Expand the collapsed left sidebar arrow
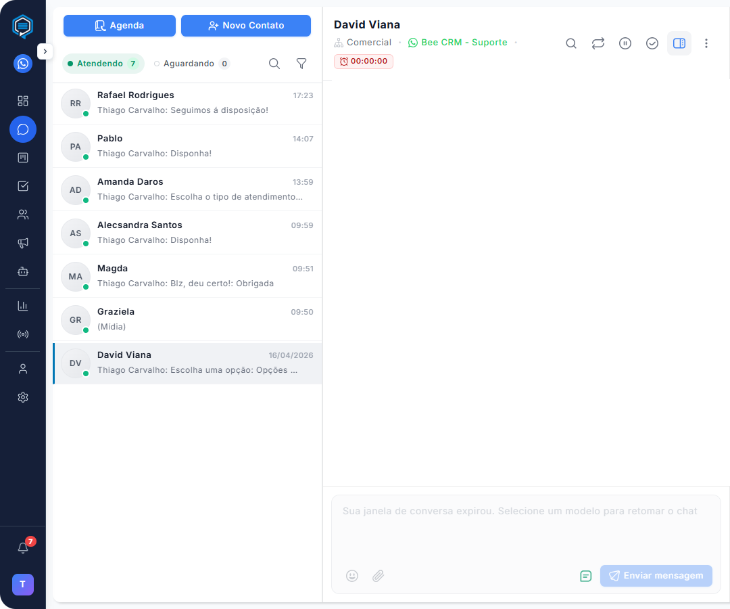Image resolution: width=730 pixels, height=609 pixels. coord(45,51)
